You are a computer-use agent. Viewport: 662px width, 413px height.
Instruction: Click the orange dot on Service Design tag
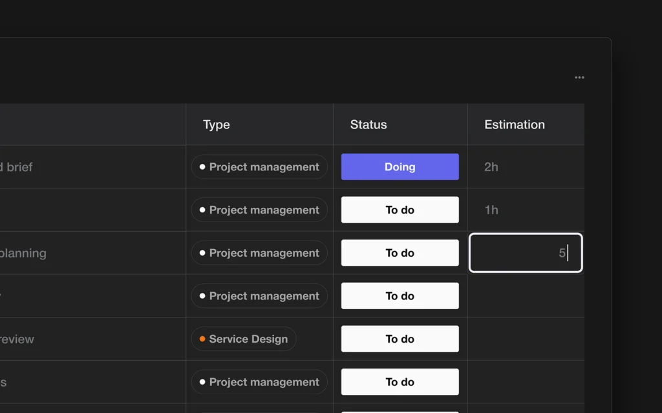pos(202,339)
